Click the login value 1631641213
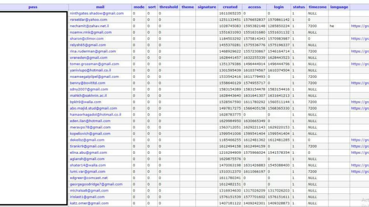This screenshot has width=369, height=207. click(278, 95)
